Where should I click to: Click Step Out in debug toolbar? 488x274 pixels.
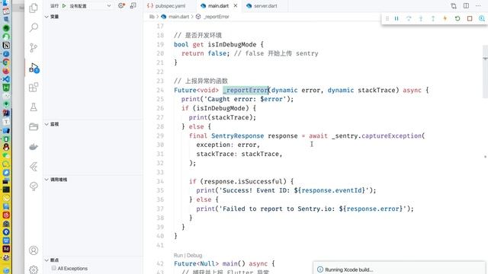pyautogui.click(x=433, y=18)
